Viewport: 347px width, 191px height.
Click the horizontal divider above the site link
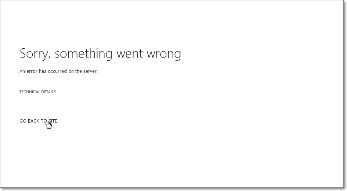coord(172,107)
